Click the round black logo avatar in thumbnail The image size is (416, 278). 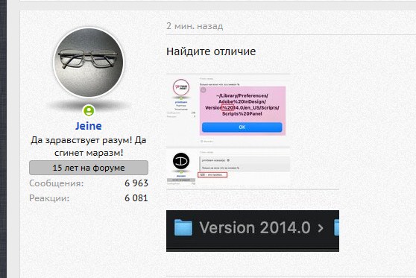point(181,161)
